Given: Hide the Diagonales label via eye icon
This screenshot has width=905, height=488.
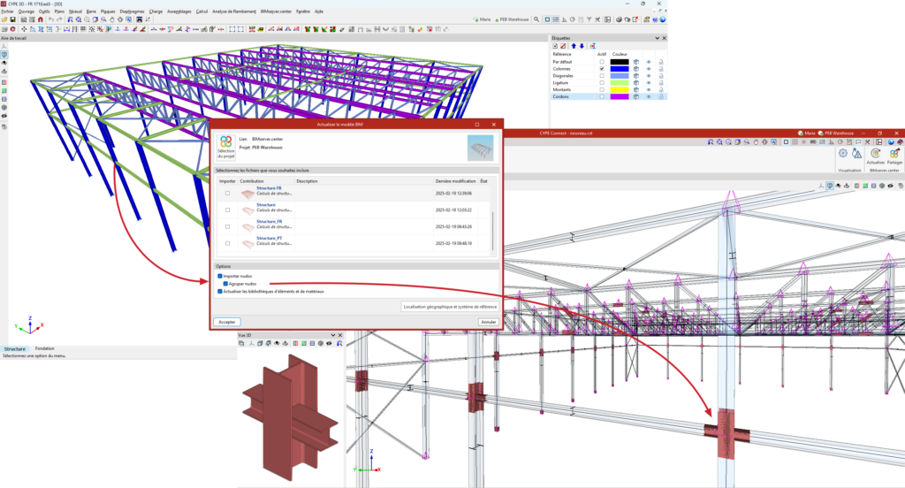Looking at the screenshot, I should pos(648,76).
